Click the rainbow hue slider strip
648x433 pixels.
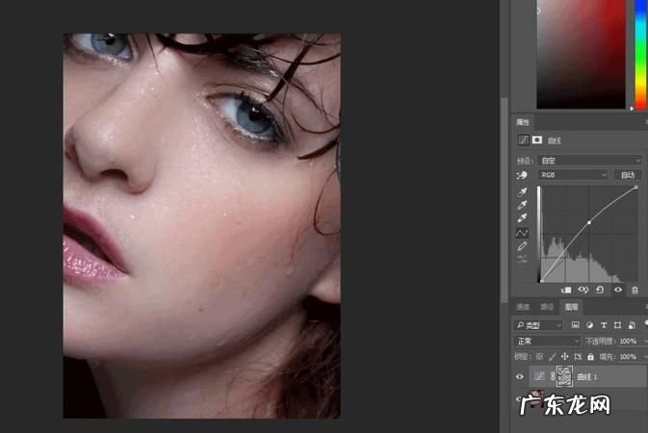[x=640, y=54]
